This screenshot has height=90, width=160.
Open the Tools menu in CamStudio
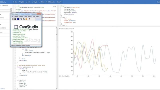25,16
